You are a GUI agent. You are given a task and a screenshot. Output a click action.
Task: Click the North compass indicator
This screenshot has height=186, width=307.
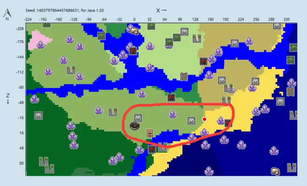pyautogui.click(x=7, y=17)
